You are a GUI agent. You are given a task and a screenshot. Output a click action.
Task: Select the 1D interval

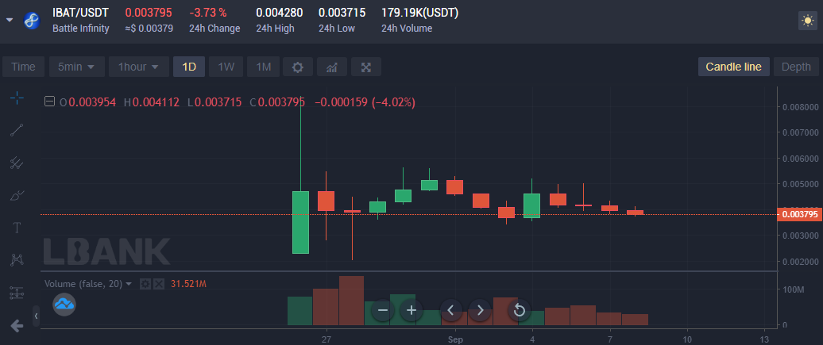click(x=189, y=67)
